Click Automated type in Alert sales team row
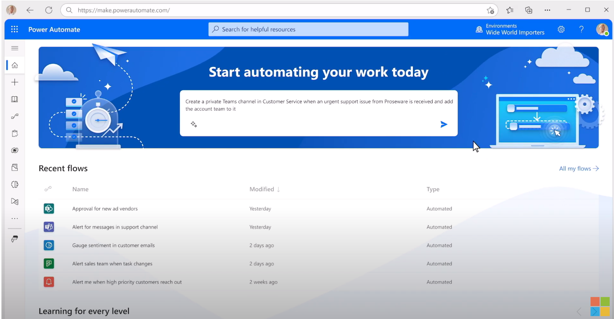The width and height of the screenshot is (614, 319). [x=439, y=263]
